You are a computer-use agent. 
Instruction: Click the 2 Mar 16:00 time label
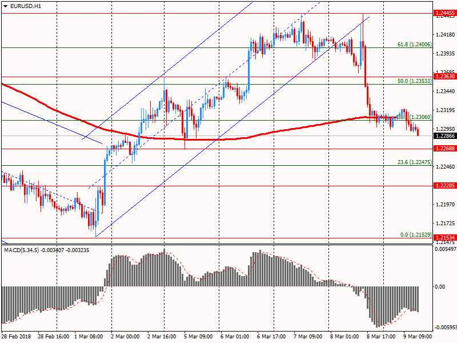(x=162, y=337)
